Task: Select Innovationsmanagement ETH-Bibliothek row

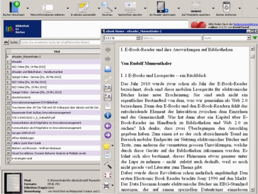Action: (56, 102)
